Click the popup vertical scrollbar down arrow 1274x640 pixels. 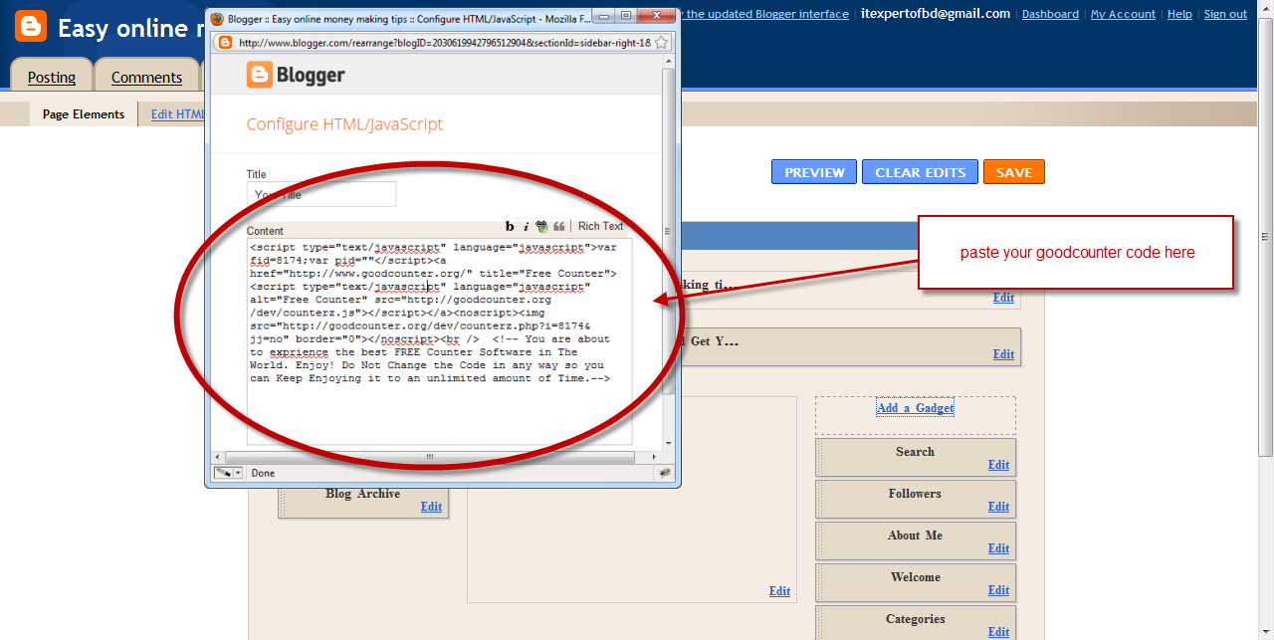tap(669, 443)
